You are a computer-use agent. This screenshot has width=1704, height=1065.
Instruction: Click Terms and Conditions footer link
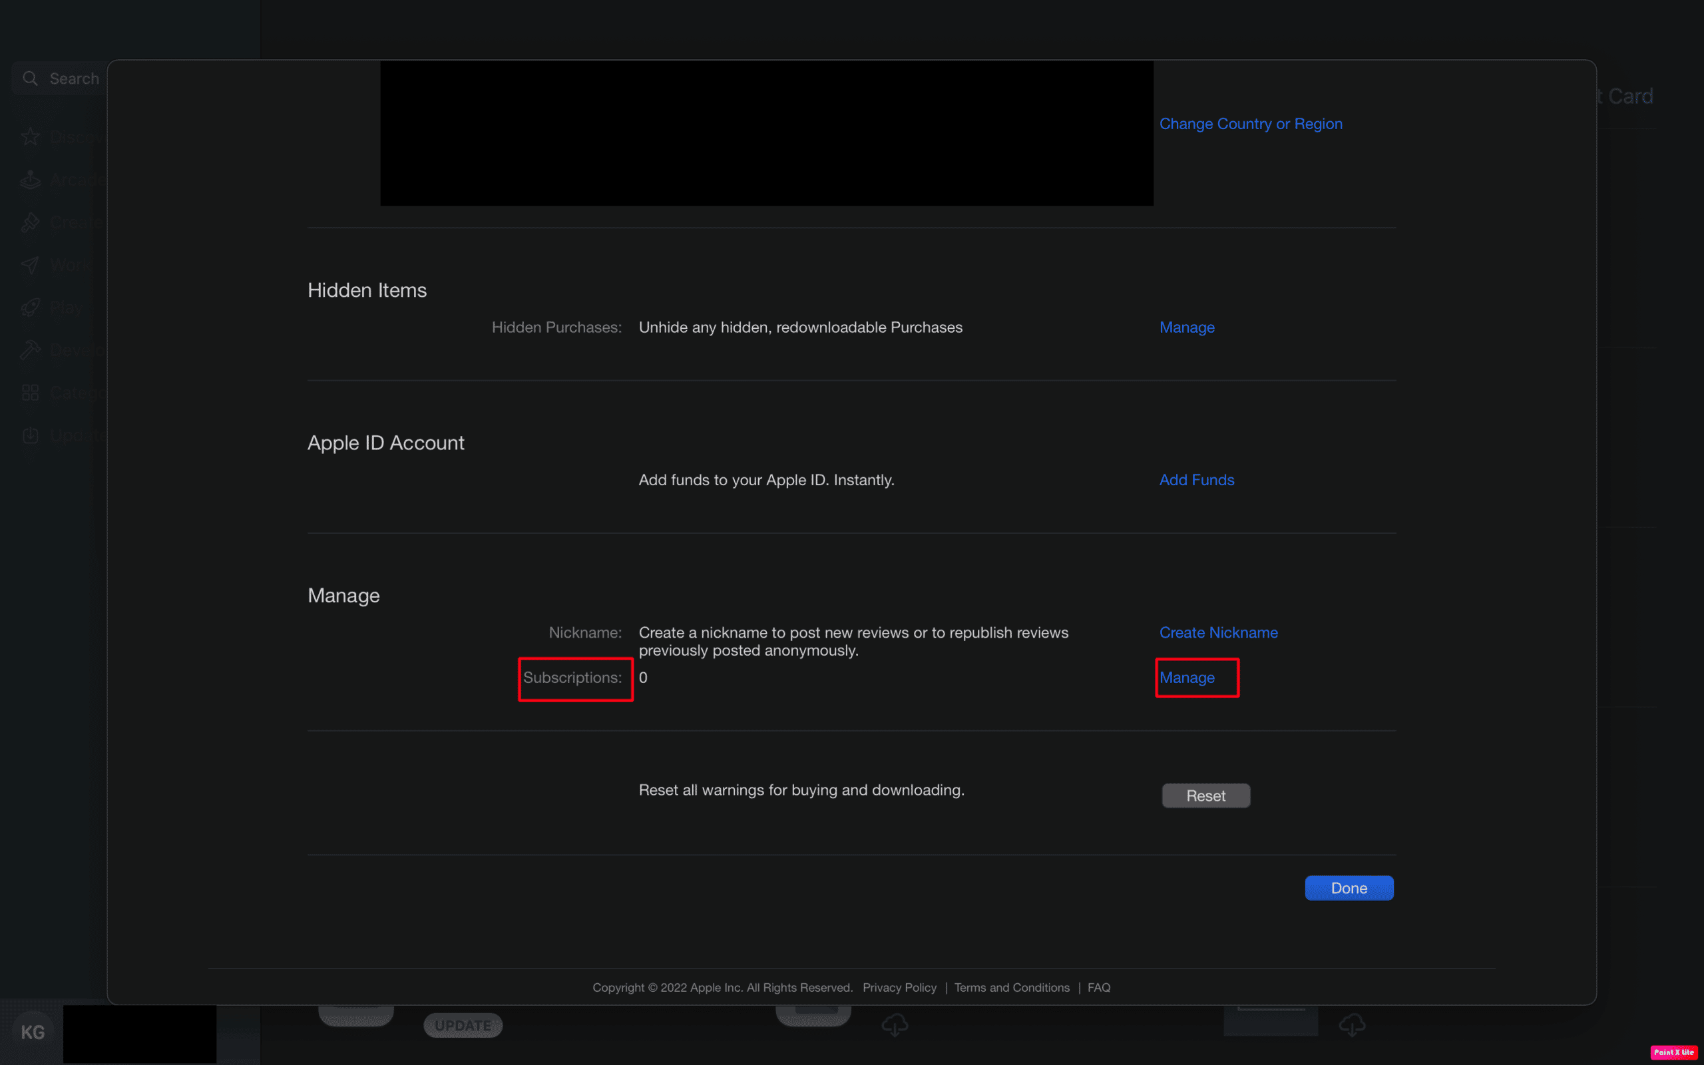(x=1012, y=986)
